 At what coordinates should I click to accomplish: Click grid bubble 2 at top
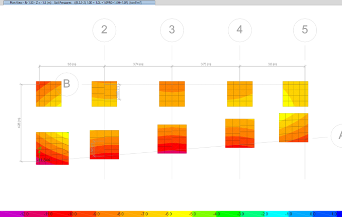point(104,30)
